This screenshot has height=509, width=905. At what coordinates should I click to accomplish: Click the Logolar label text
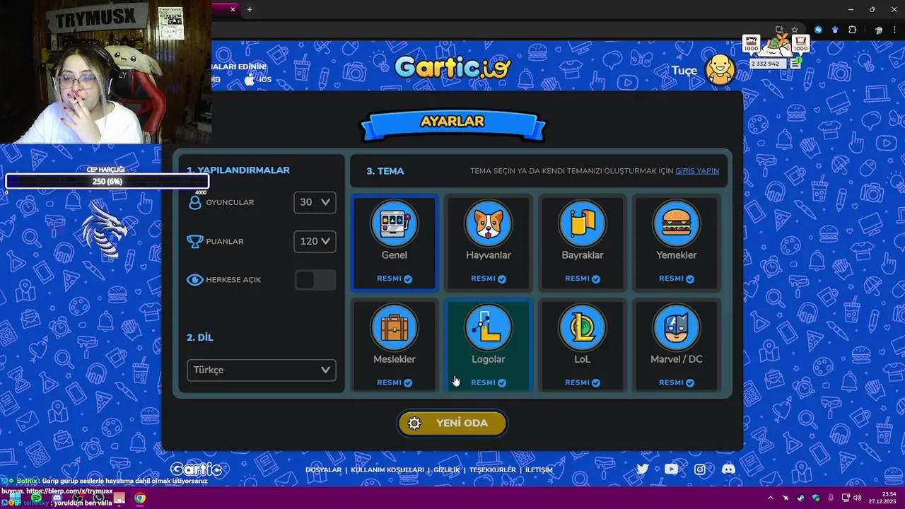pyautogui.click(x=488, y=359)
